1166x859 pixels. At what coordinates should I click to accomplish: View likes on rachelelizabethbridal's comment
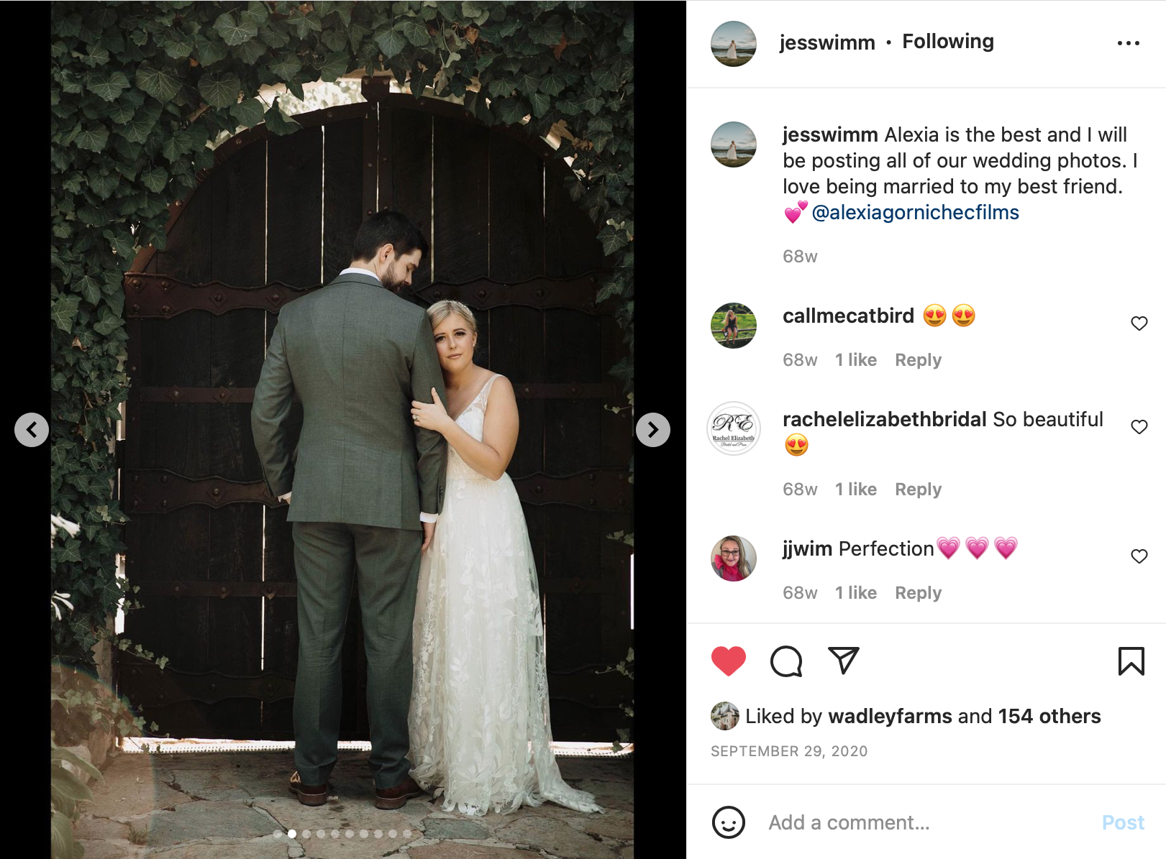(856, 490)
